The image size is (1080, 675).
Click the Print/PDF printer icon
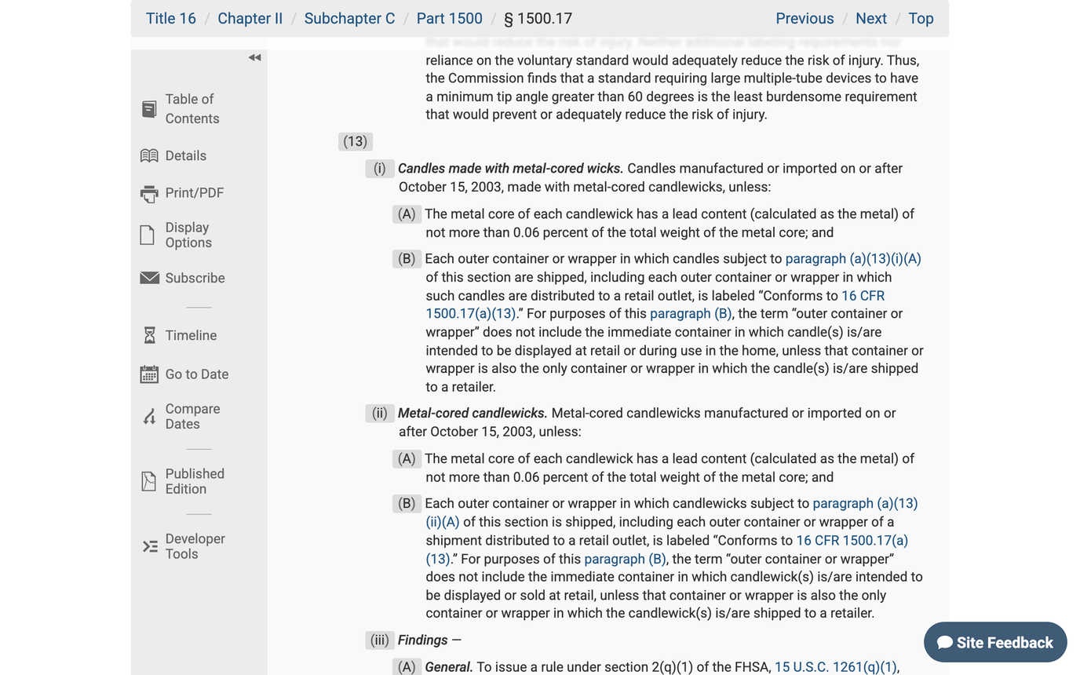149,193
